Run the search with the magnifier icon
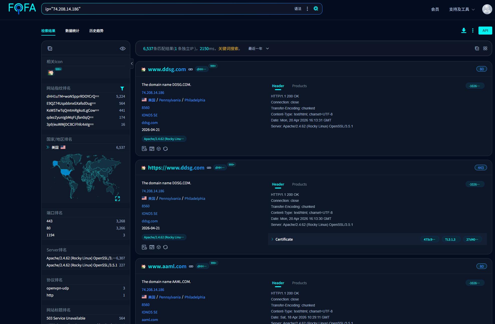The width and height of the screenshot is (495, 324). click(x=316, y=9)
